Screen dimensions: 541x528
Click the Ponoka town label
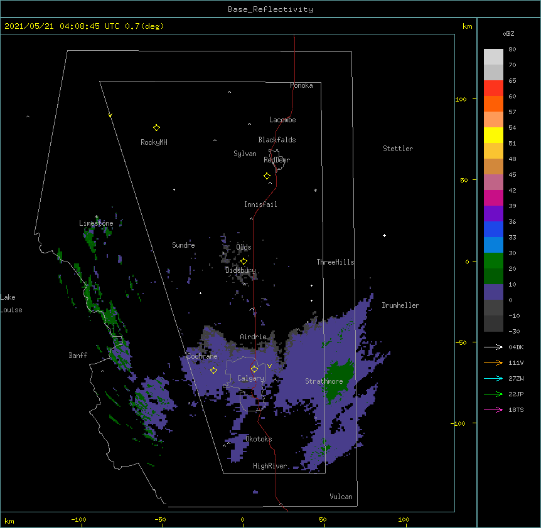301,85
